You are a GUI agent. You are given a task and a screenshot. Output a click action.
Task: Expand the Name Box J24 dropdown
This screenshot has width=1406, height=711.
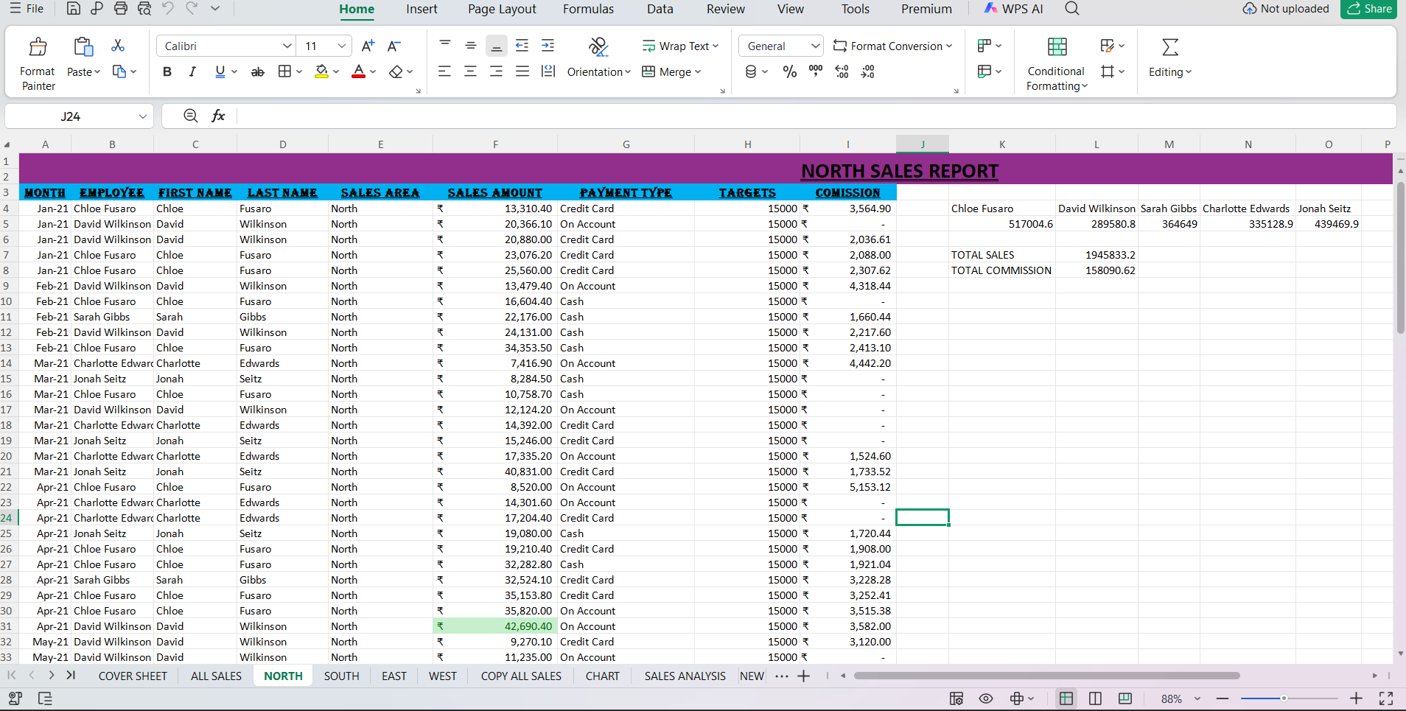click(143, 116)
